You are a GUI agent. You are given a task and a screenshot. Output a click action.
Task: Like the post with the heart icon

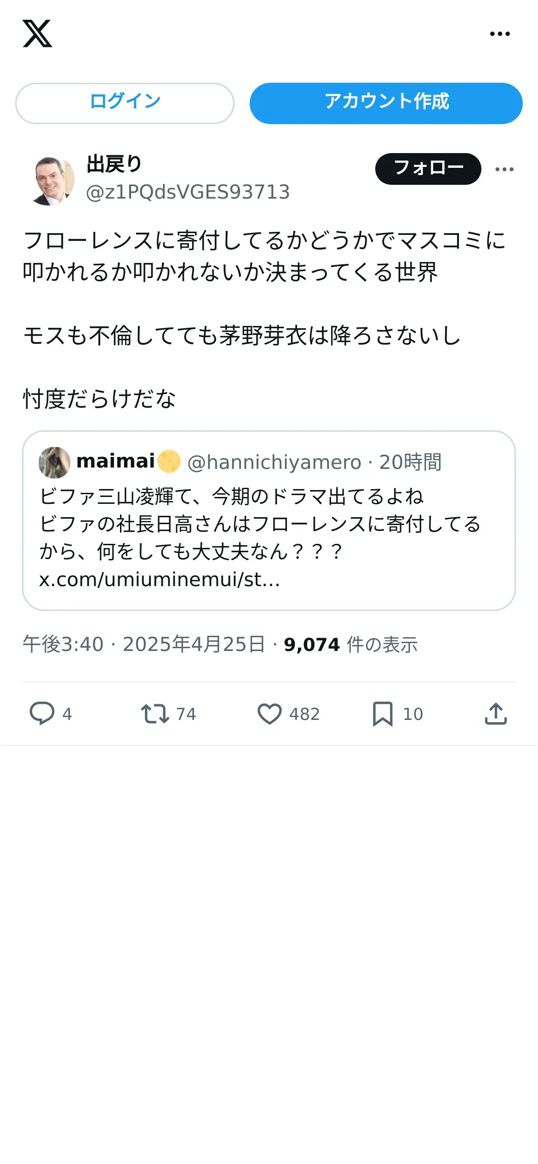coord(269,714)
